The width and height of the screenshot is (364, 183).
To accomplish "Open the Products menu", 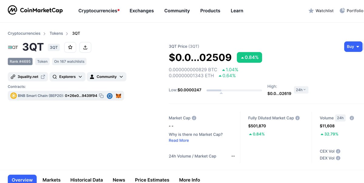I will click(x=210, y=11).
